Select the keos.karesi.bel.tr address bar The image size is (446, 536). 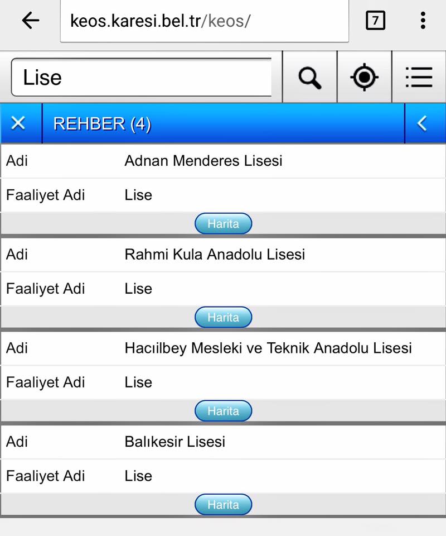[205, 21]
